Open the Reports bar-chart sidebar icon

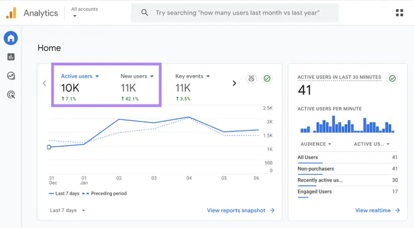(x=11, y=57)
